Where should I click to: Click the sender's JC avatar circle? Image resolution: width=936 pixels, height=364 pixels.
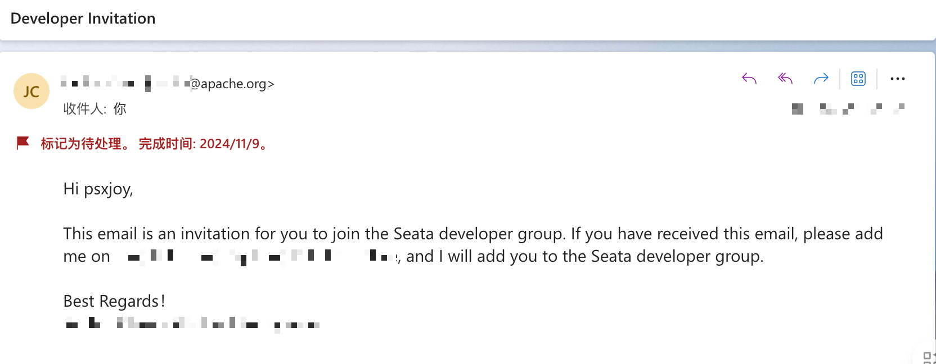[x=31, y=90]
